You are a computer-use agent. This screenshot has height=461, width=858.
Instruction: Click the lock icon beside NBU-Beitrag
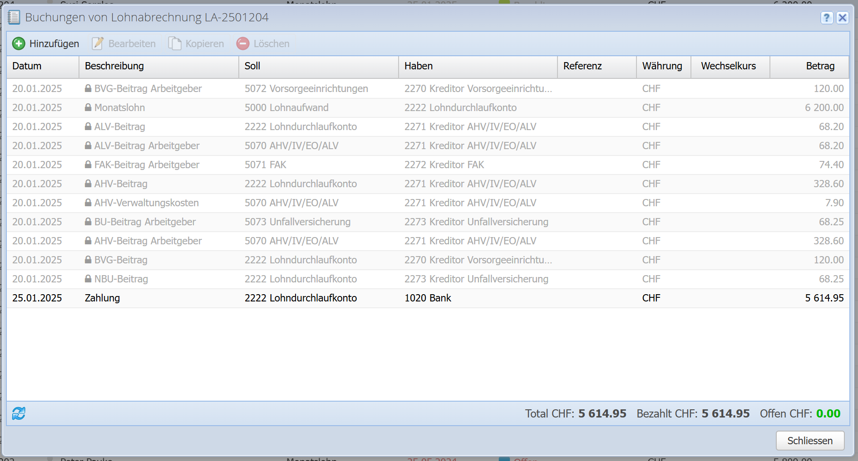click(x=88, y=279)
